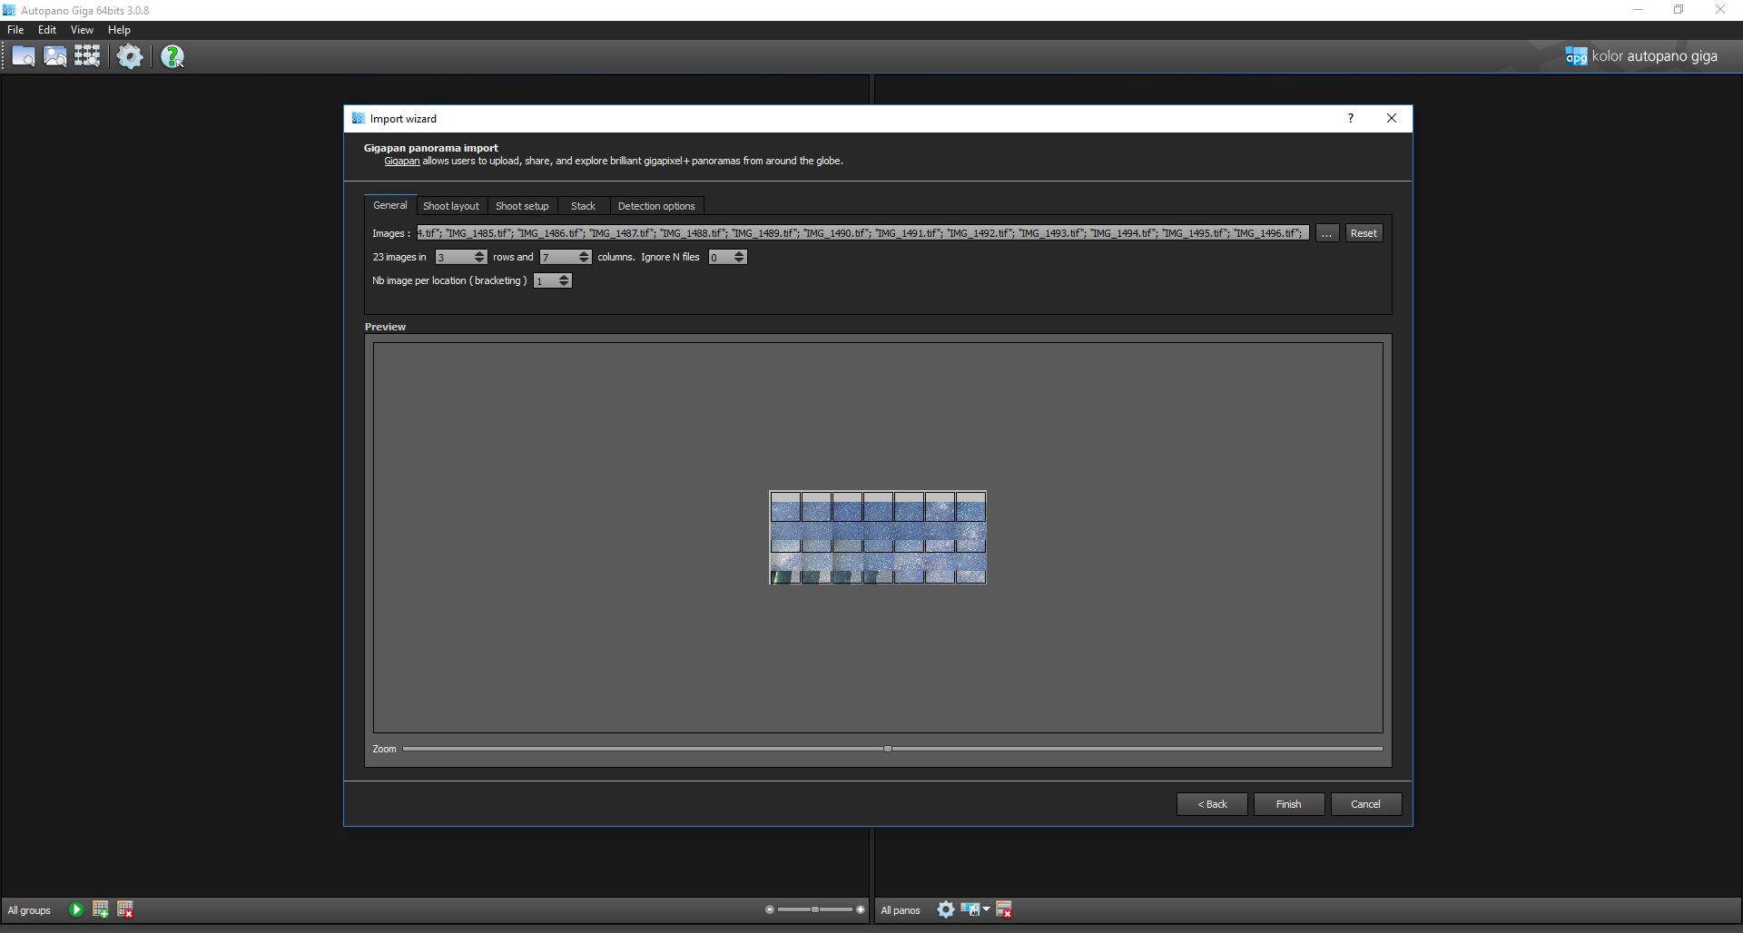Click the Images file list text field
This screenshot has height=933, width=1743.
click(862, 233)
